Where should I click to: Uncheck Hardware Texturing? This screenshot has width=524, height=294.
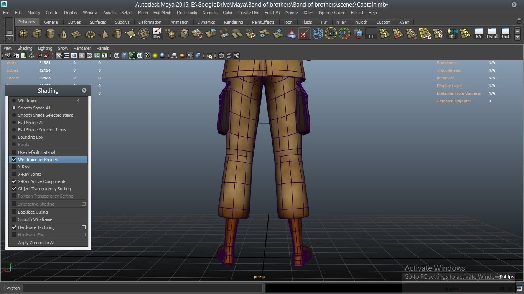(x=14, y=227)
